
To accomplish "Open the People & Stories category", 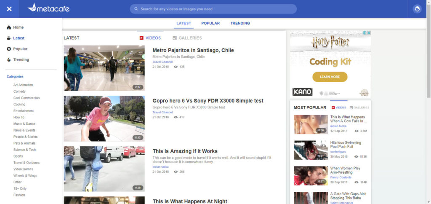I will (26, 137).
